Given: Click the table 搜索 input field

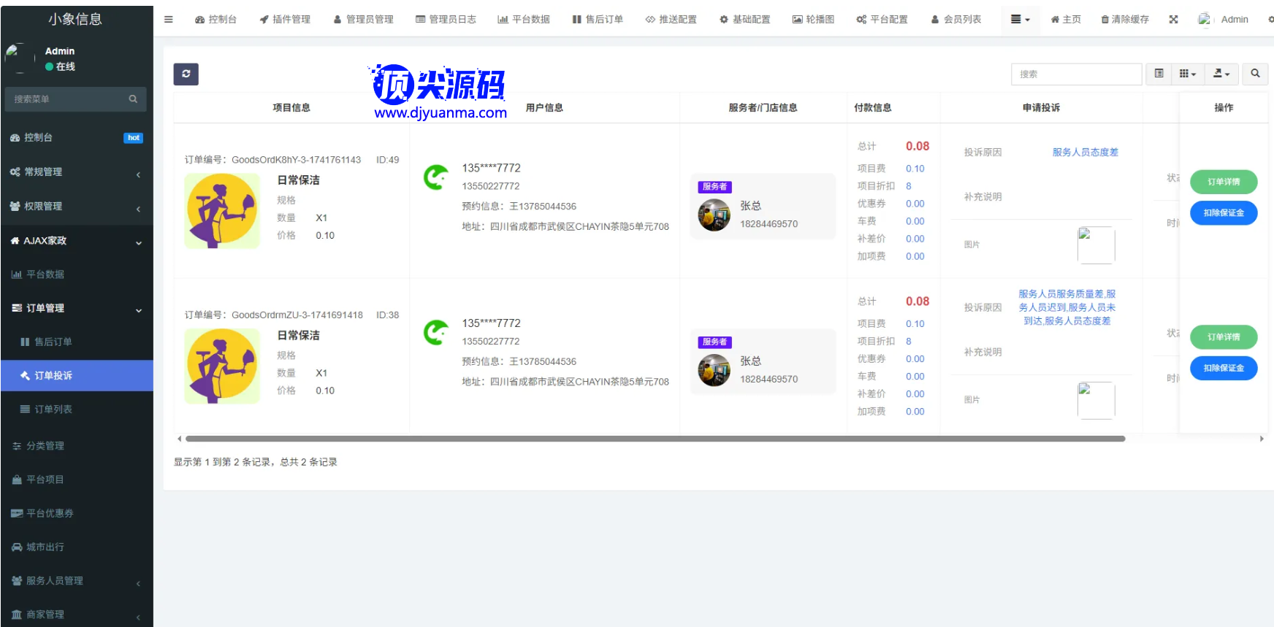Looking at the screenshot, I should tap(1075, 74).
